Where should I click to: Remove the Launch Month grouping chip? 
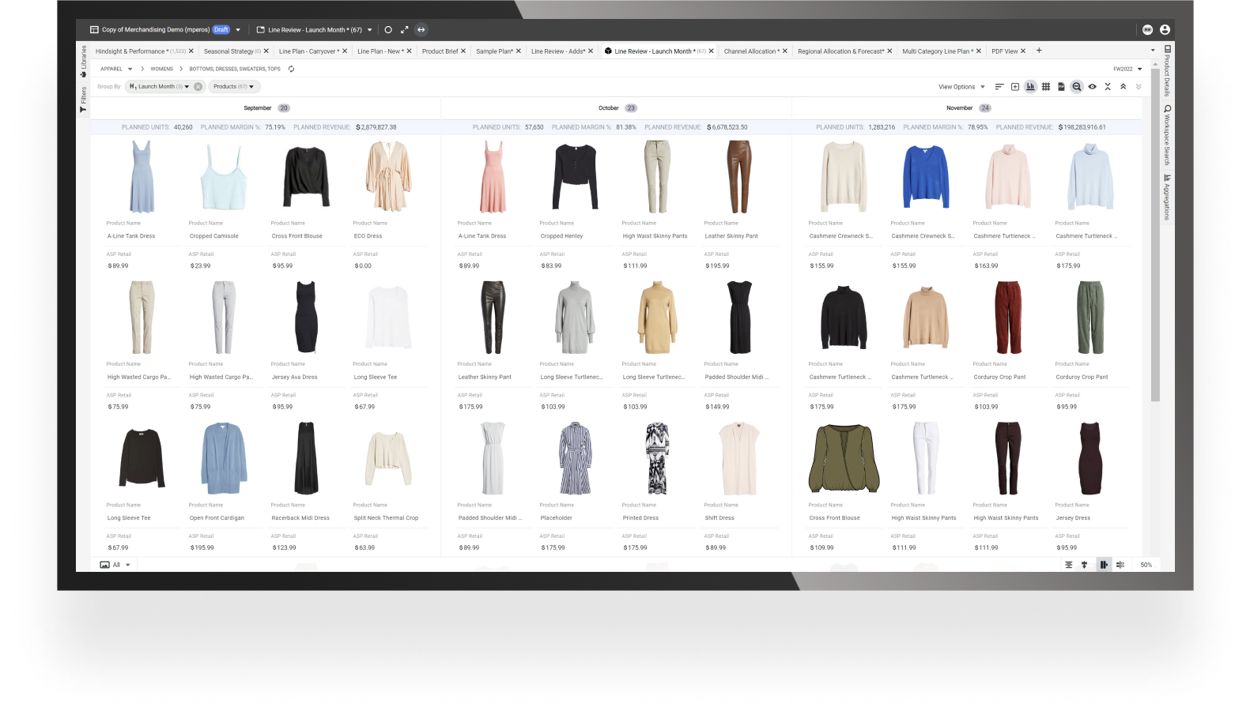[198, 87]
